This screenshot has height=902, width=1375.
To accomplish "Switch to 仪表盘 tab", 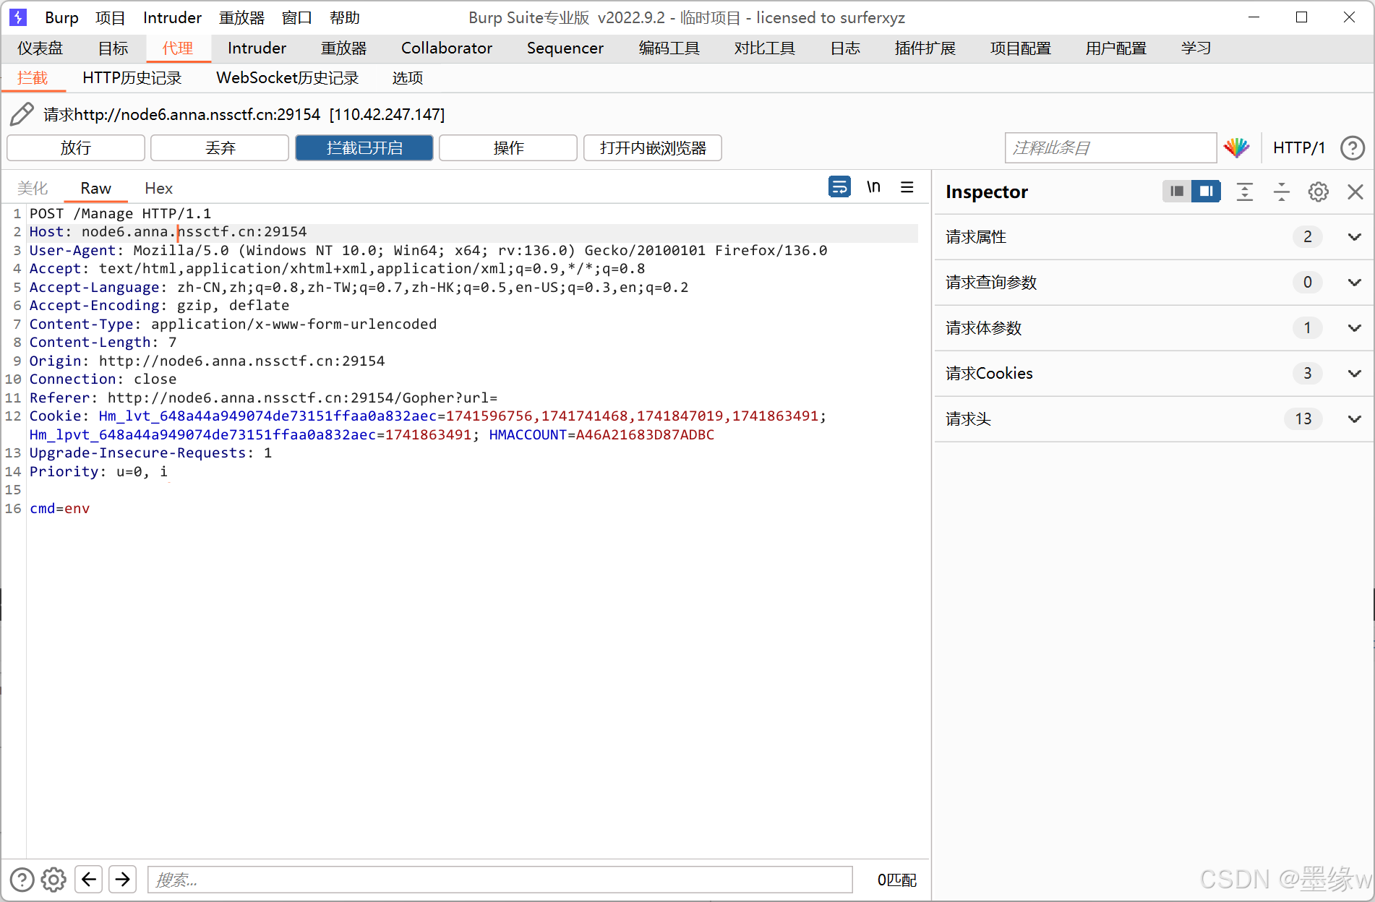I will 40,48.
